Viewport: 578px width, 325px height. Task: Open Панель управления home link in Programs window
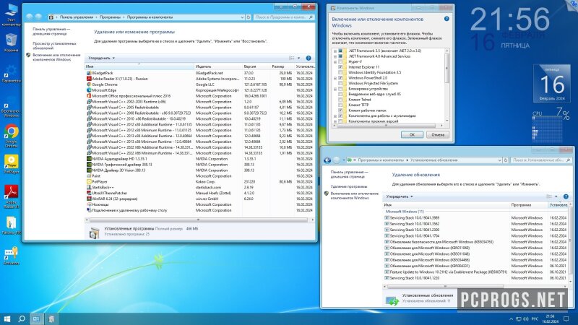(x=51, y=31)
